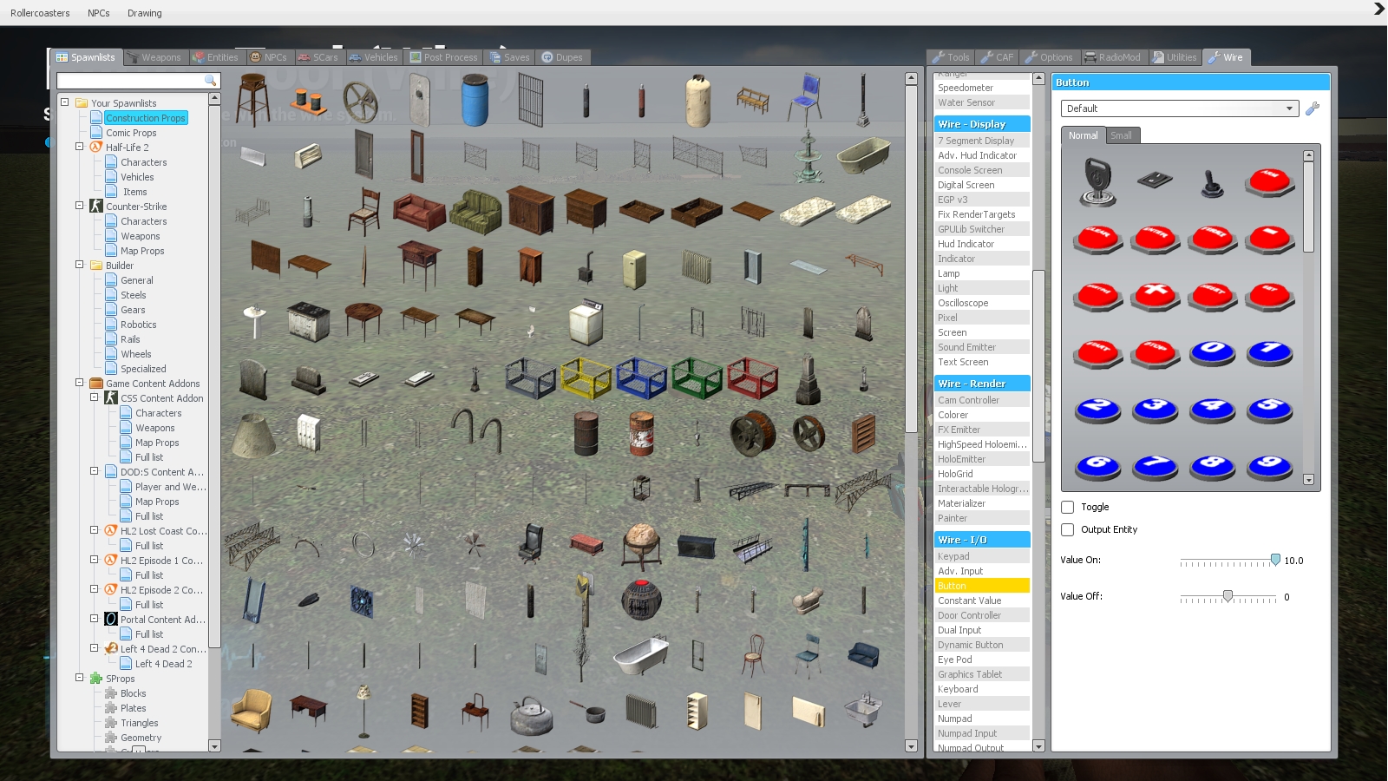
Task: Open the wrench preset editor icon
Action: 1313,108
